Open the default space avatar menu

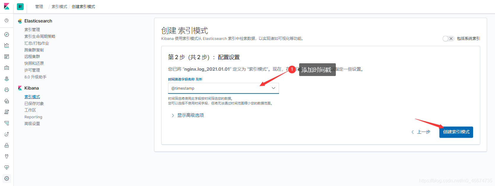pos(20,7)
